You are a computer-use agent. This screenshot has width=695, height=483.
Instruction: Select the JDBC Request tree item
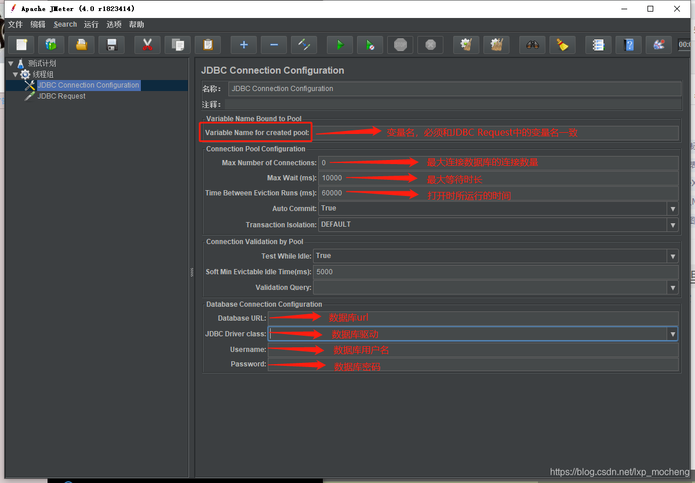tap(61, 96)
